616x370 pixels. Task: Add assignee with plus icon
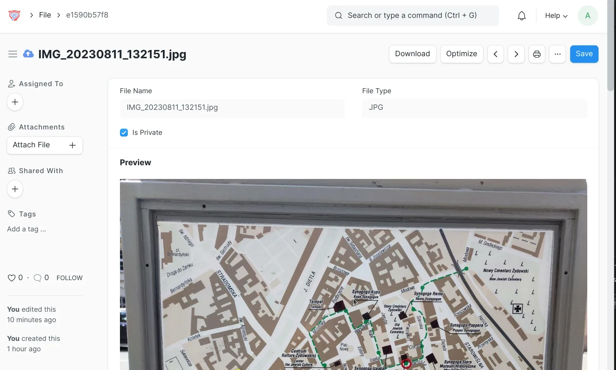click(15, 102)
